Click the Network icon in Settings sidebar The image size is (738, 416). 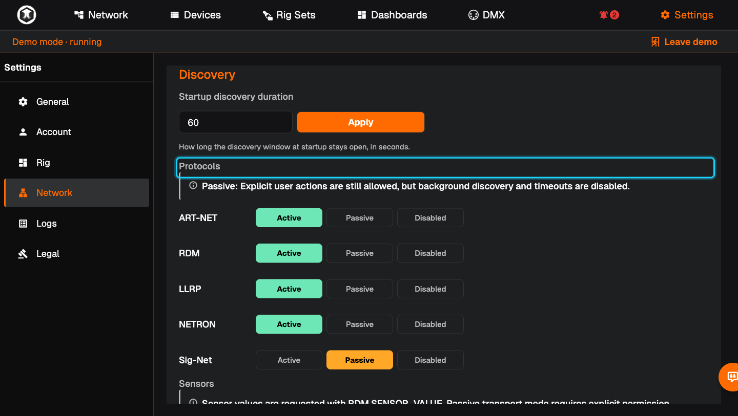(23, 193)
